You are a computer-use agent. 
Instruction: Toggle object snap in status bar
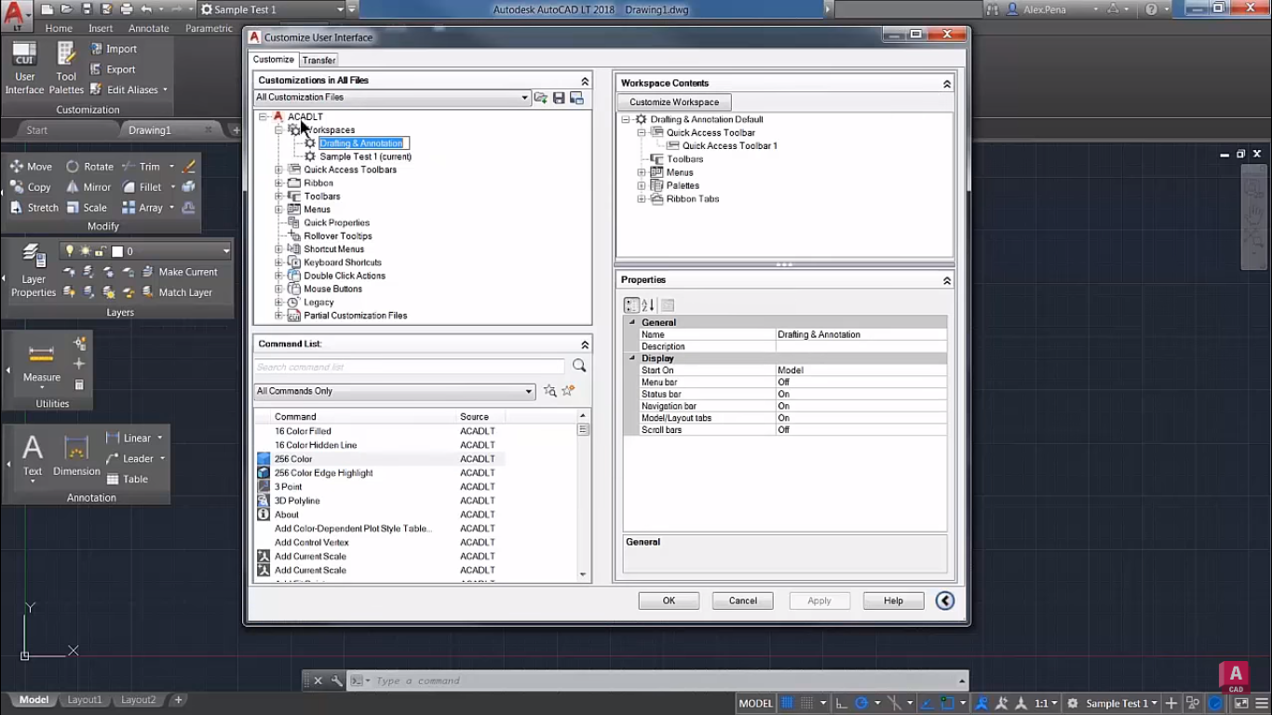(947, 703)
